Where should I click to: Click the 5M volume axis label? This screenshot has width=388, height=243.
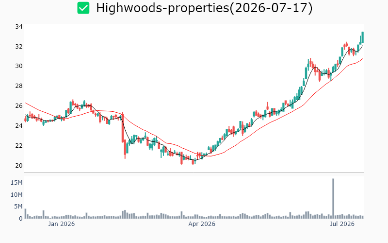18,207
